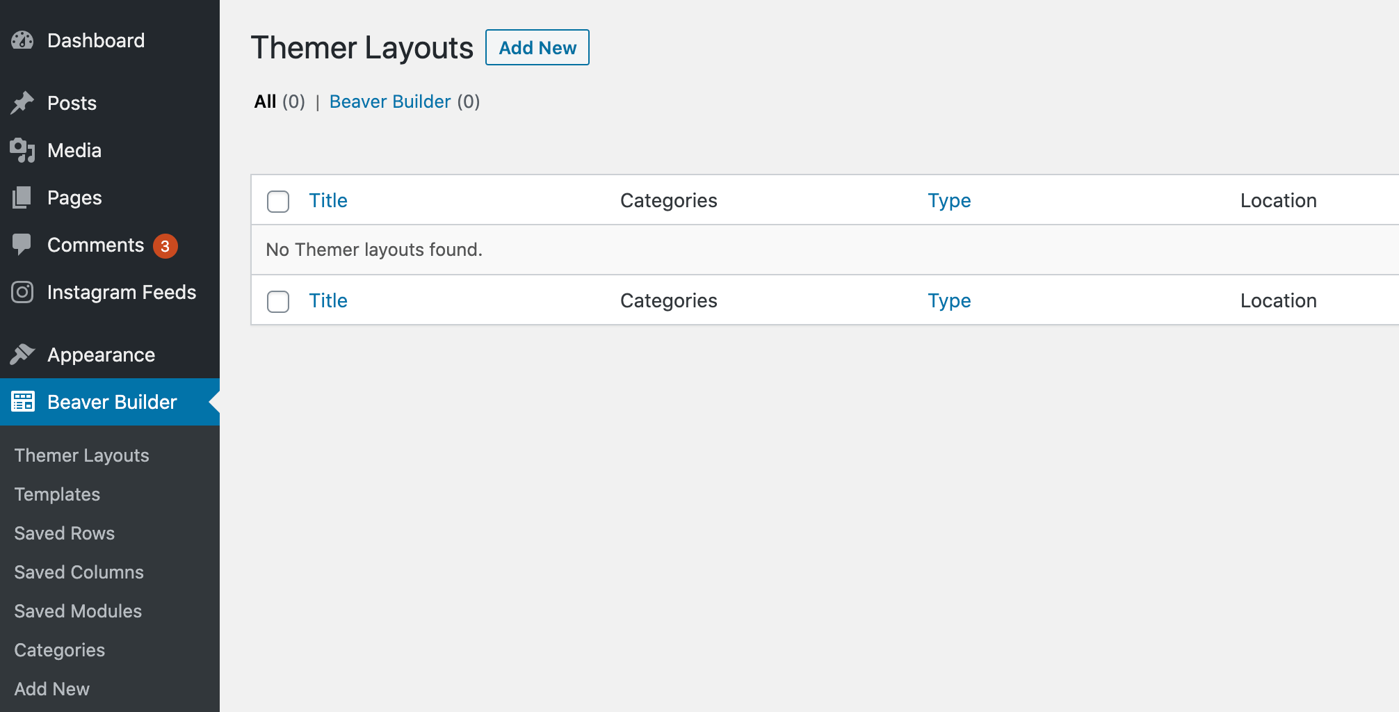Click the Pages icon in sidebar
The height and width of the screenshot is (712, 1399).
(x=22, y=197)
